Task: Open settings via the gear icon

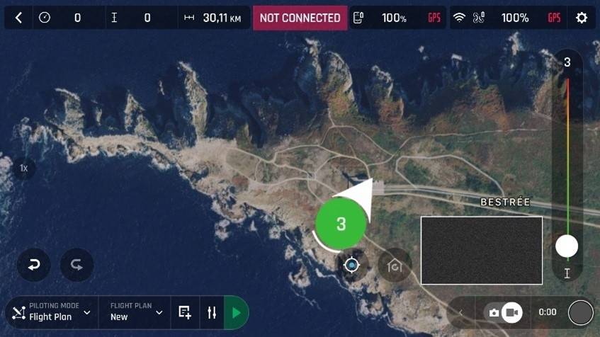Action: 582,18
